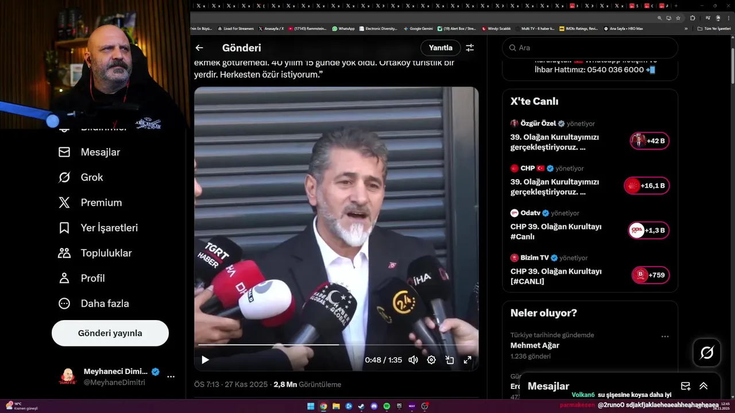This screenshot has width=735, height=413.
Task: Join Odatv live with +1,3 B
Action: pyautogui.click(x=649, y=230)
